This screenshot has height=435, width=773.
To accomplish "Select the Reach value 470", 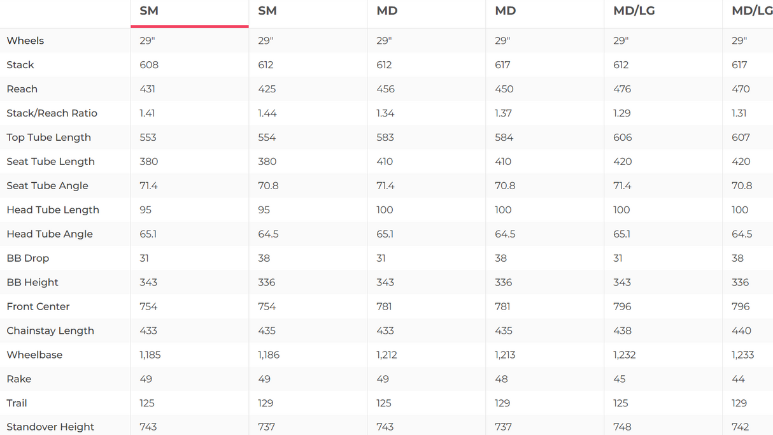I will click(741, 89).
